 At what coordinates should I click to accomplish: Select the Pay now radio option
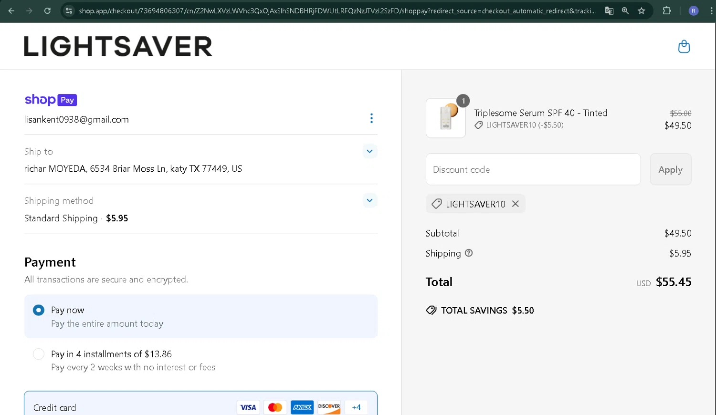coord(39,310)
